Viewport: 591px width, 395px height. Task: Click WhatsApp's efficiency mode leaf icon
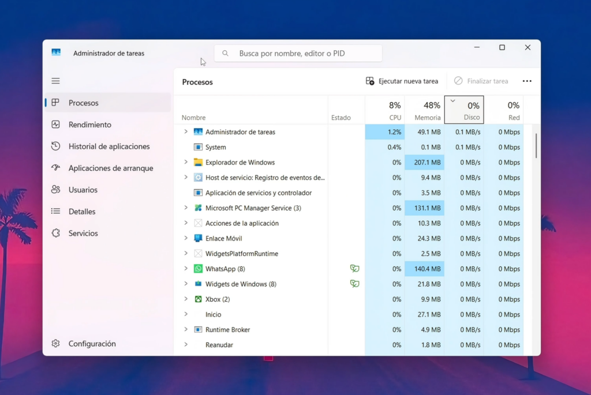(x=354, y=268)
